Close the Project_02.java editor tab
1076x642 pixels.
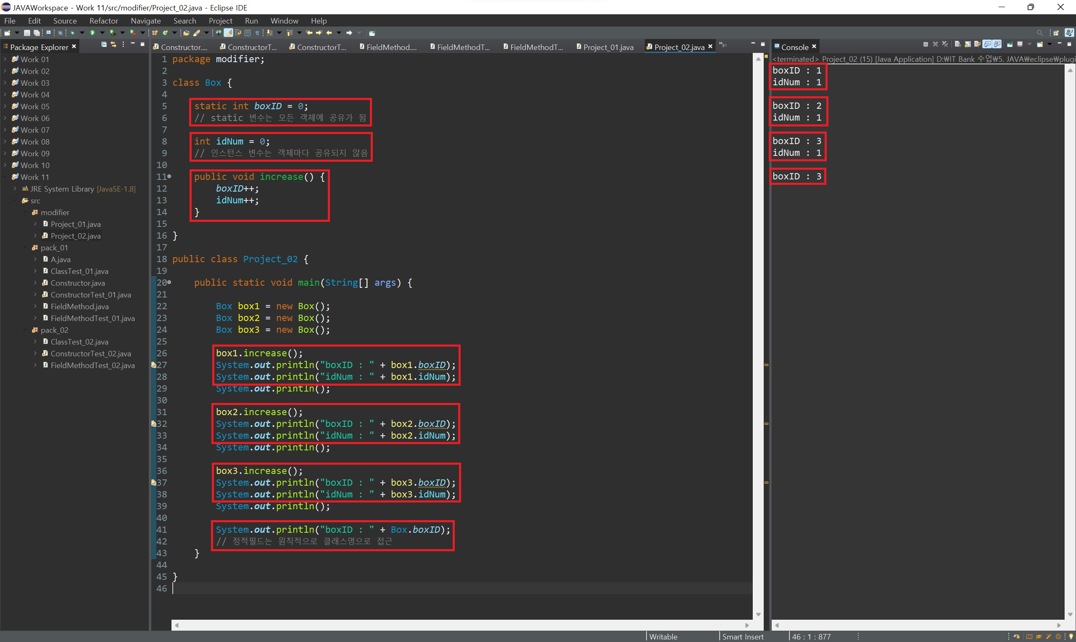[x=710, y=46]
